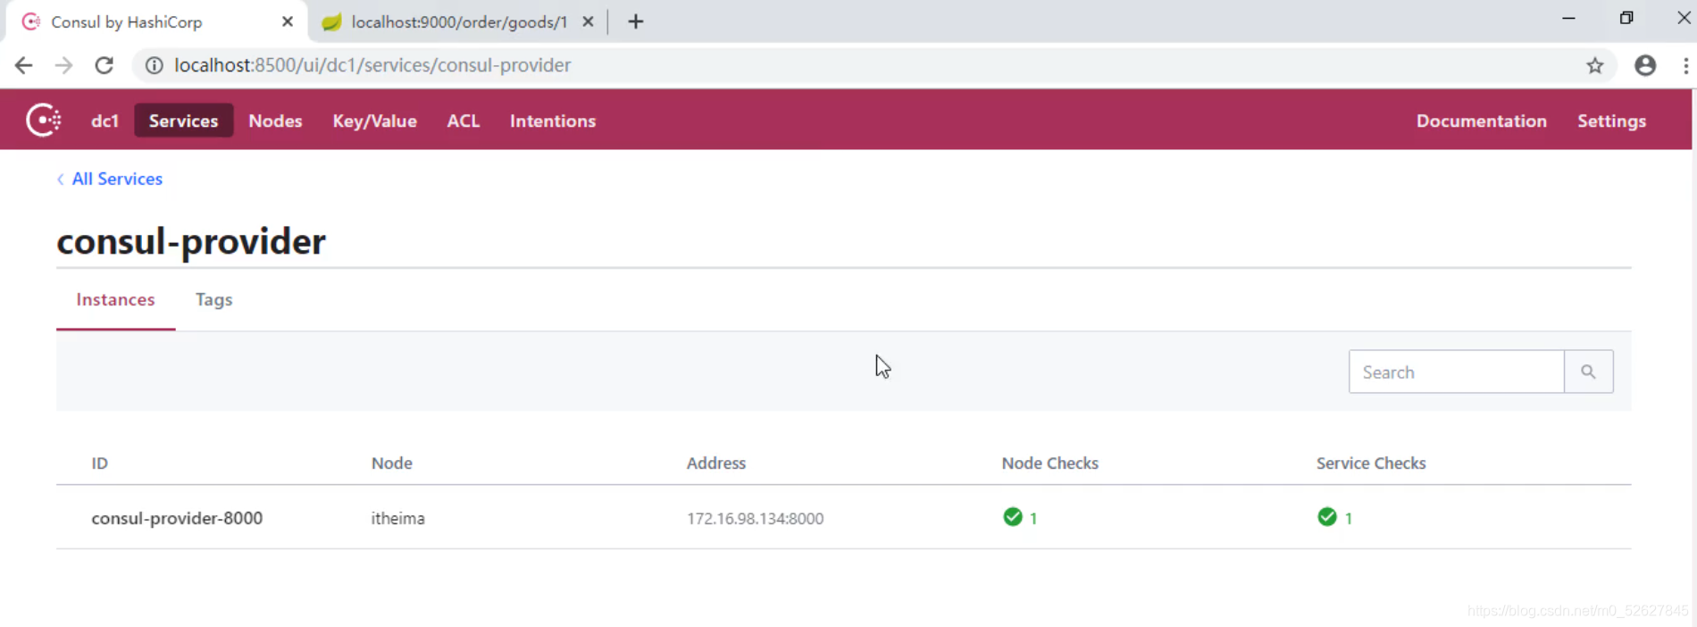Close the localhost:9000/order/goods/1 tab
This screenshot has width=1697, height=627.
(x=588, y=21)
